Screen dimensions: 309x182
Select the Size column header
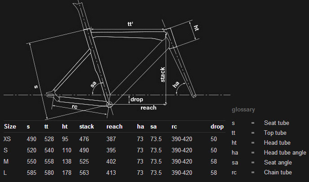coord(10,127)
